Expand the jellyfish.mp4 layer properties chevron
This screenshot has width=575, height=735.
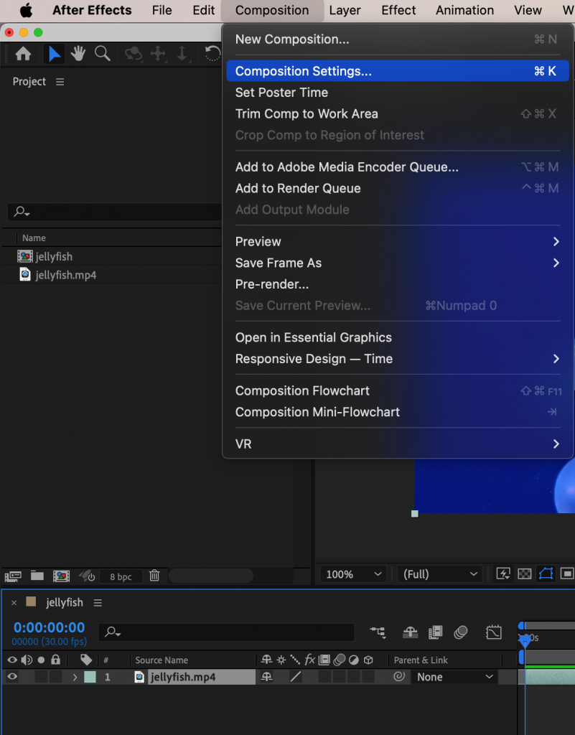coord(75,677)
